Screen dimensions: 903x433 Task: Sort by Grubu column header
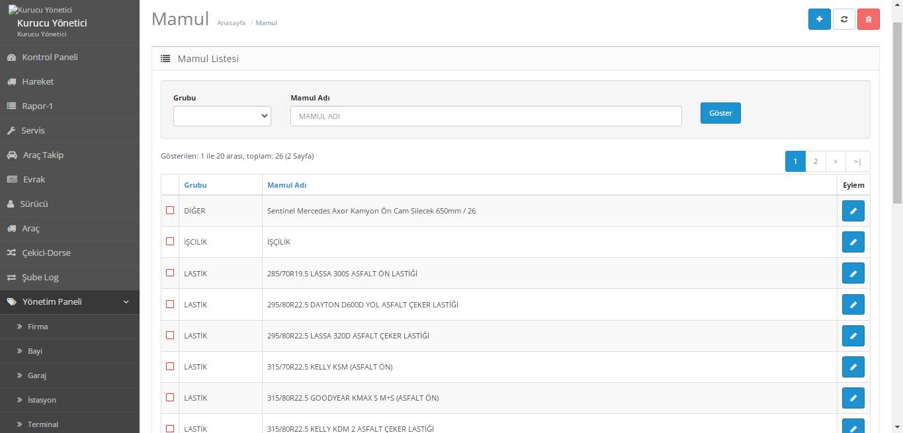tap(195, 185)
